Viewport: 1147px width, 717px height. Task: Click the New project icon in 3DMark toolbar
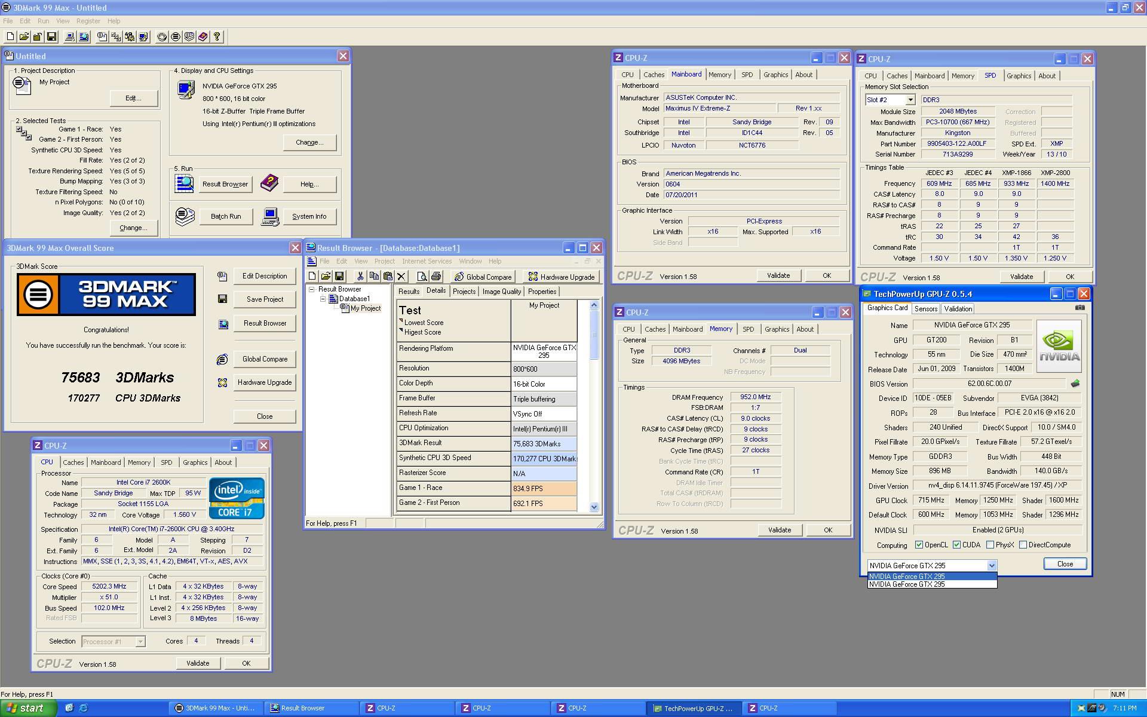tap(10, 37)
